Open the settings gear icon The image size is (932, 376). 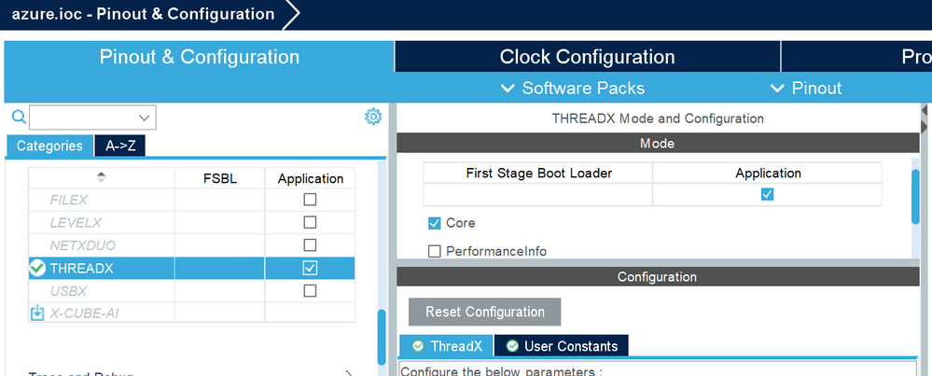(372, 117)
